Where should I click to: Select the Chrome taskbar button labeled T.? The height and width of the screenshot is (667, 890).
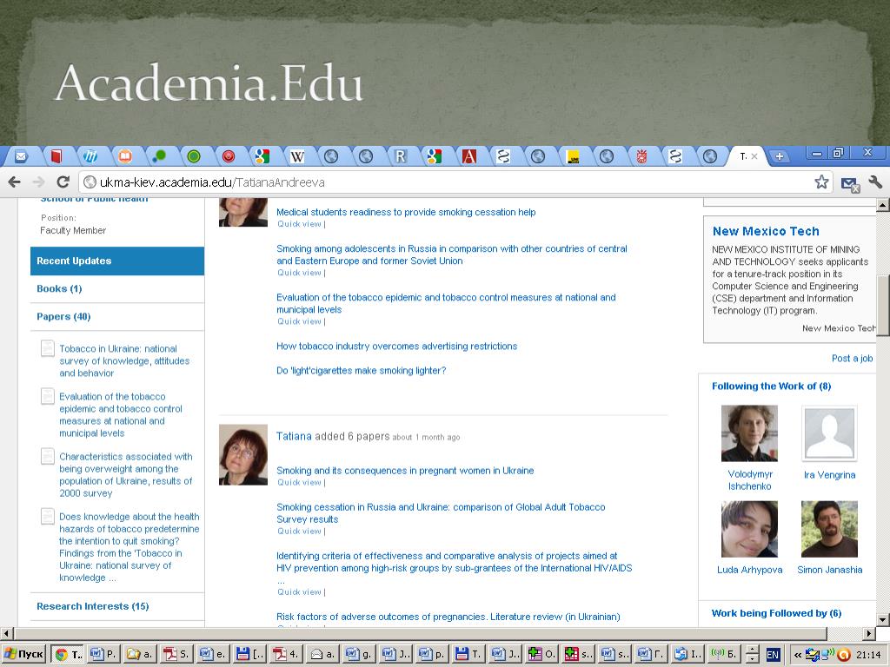68,654
